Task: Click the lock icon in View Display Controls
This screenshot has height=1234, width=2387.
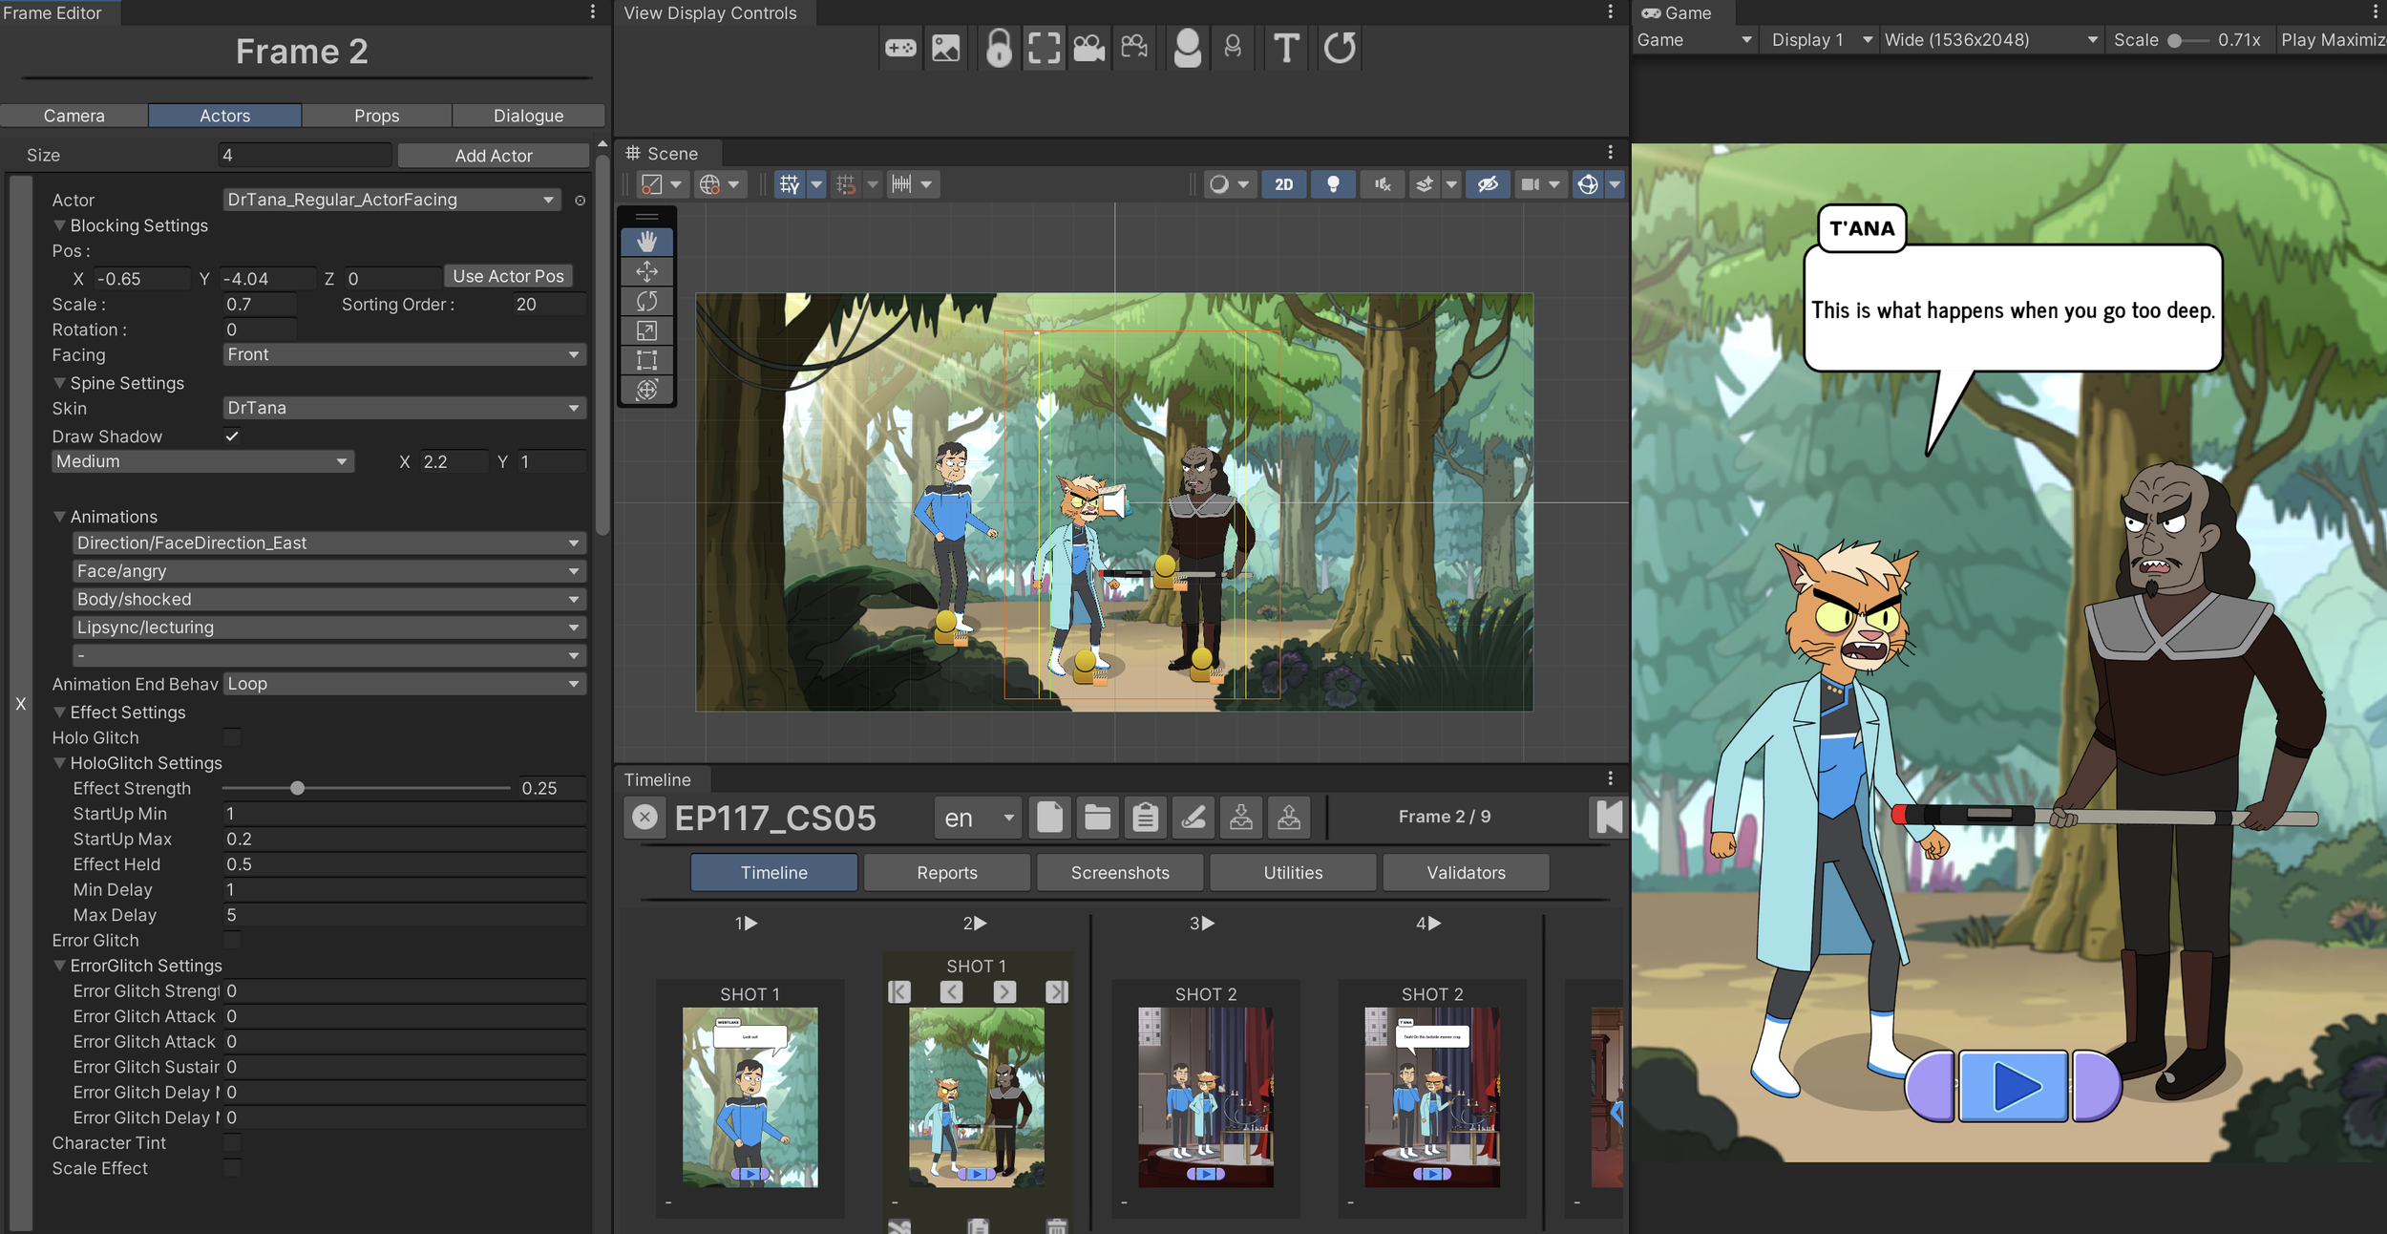Action: [x=998, y=48]
